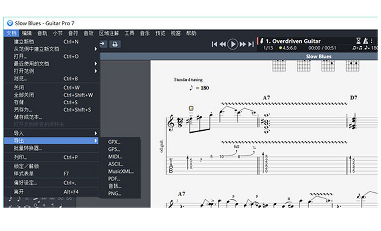Open the Slow Blues document tab
Viewport: 381px width, 231px height.
tap(318, 56)
